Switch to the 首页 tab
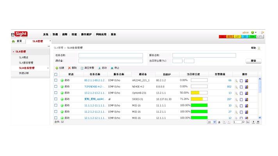 point(19,41)
